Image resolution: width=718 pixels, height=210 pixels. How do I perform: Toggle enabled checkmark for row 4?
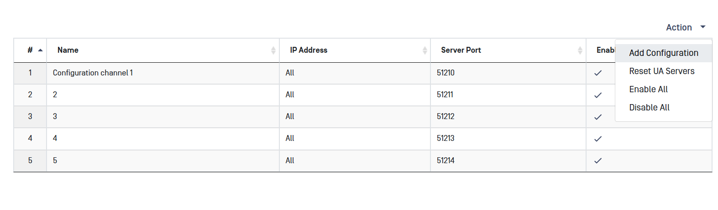tap(598, 139)
